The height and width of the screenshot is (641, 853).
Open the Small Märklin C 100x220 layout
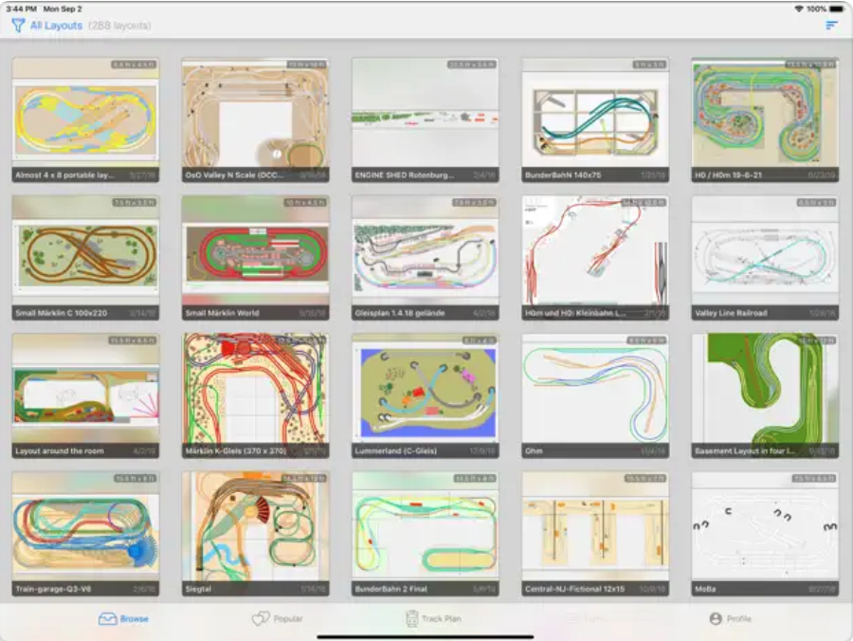coord(85,258)
